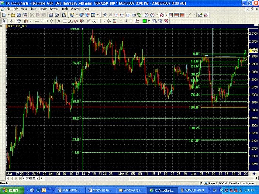The image size is (259, 194).
Task: Click the first sheet navigation arrow
Action: tap(8, 178)
